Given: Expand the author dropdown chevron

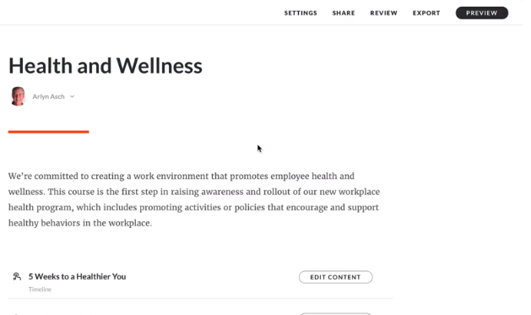Looking at the screenshot, I should [72, 96].
